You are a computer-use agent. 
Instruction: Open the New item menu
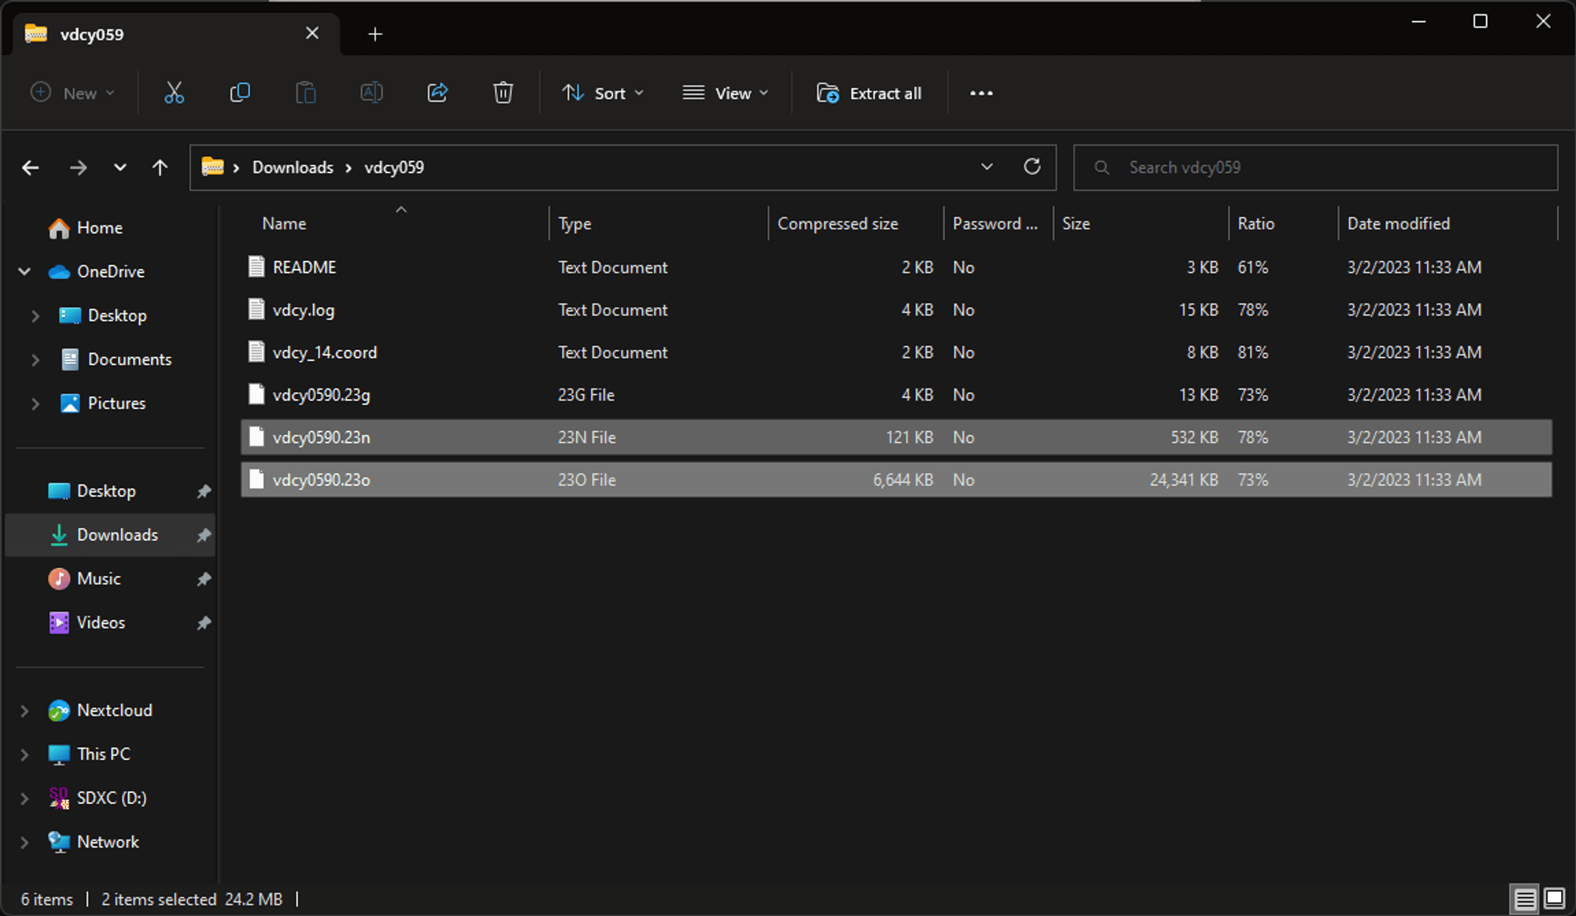tap(72, 92)
